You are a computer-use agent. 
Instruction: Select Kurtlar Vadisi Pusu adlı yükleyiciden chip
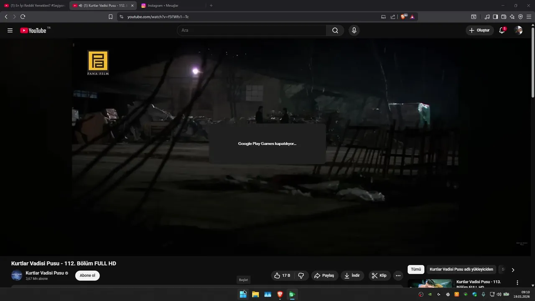(461, 270)
